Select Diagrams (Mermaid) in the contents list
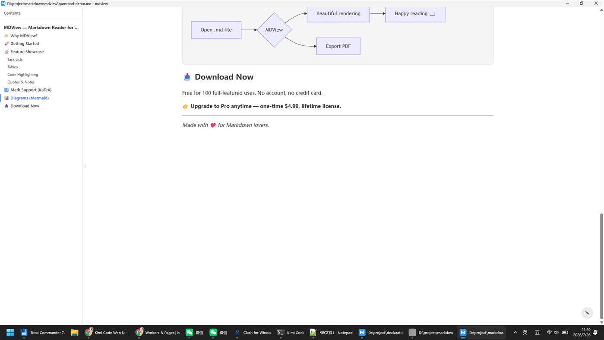 pos(29,98)
